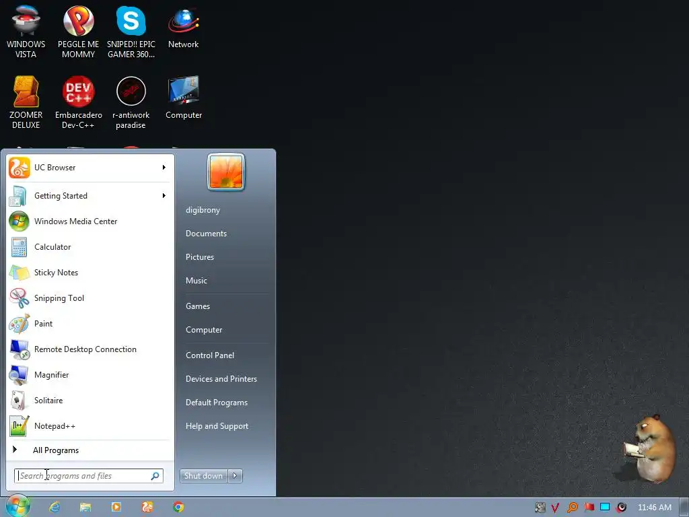Select the r-antiwork paradise desktop icon
The height and width of the screenshot is (517, 689).
click(131, 103)
